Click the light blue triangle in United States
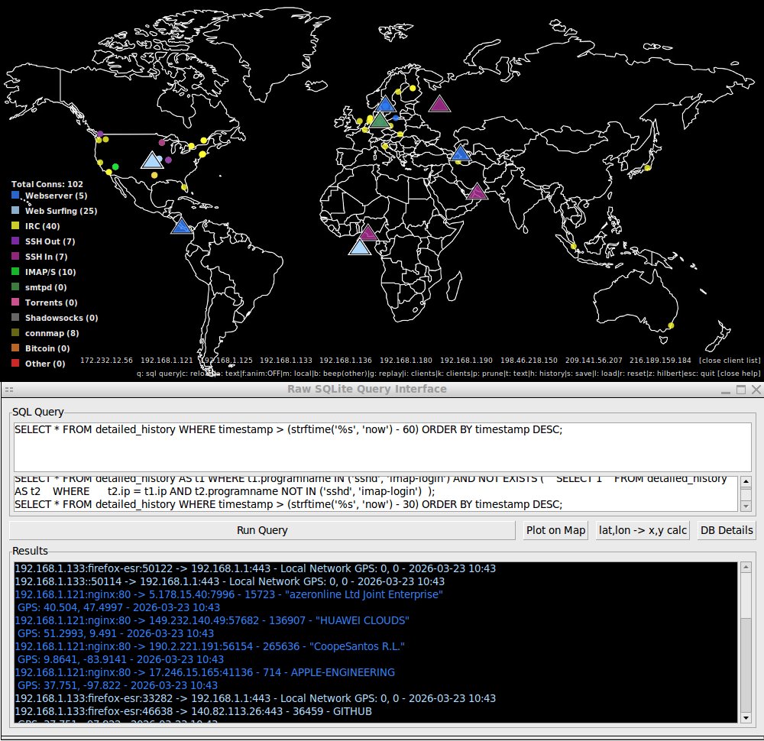The image size is (764, 741). (x=152, y=160)
